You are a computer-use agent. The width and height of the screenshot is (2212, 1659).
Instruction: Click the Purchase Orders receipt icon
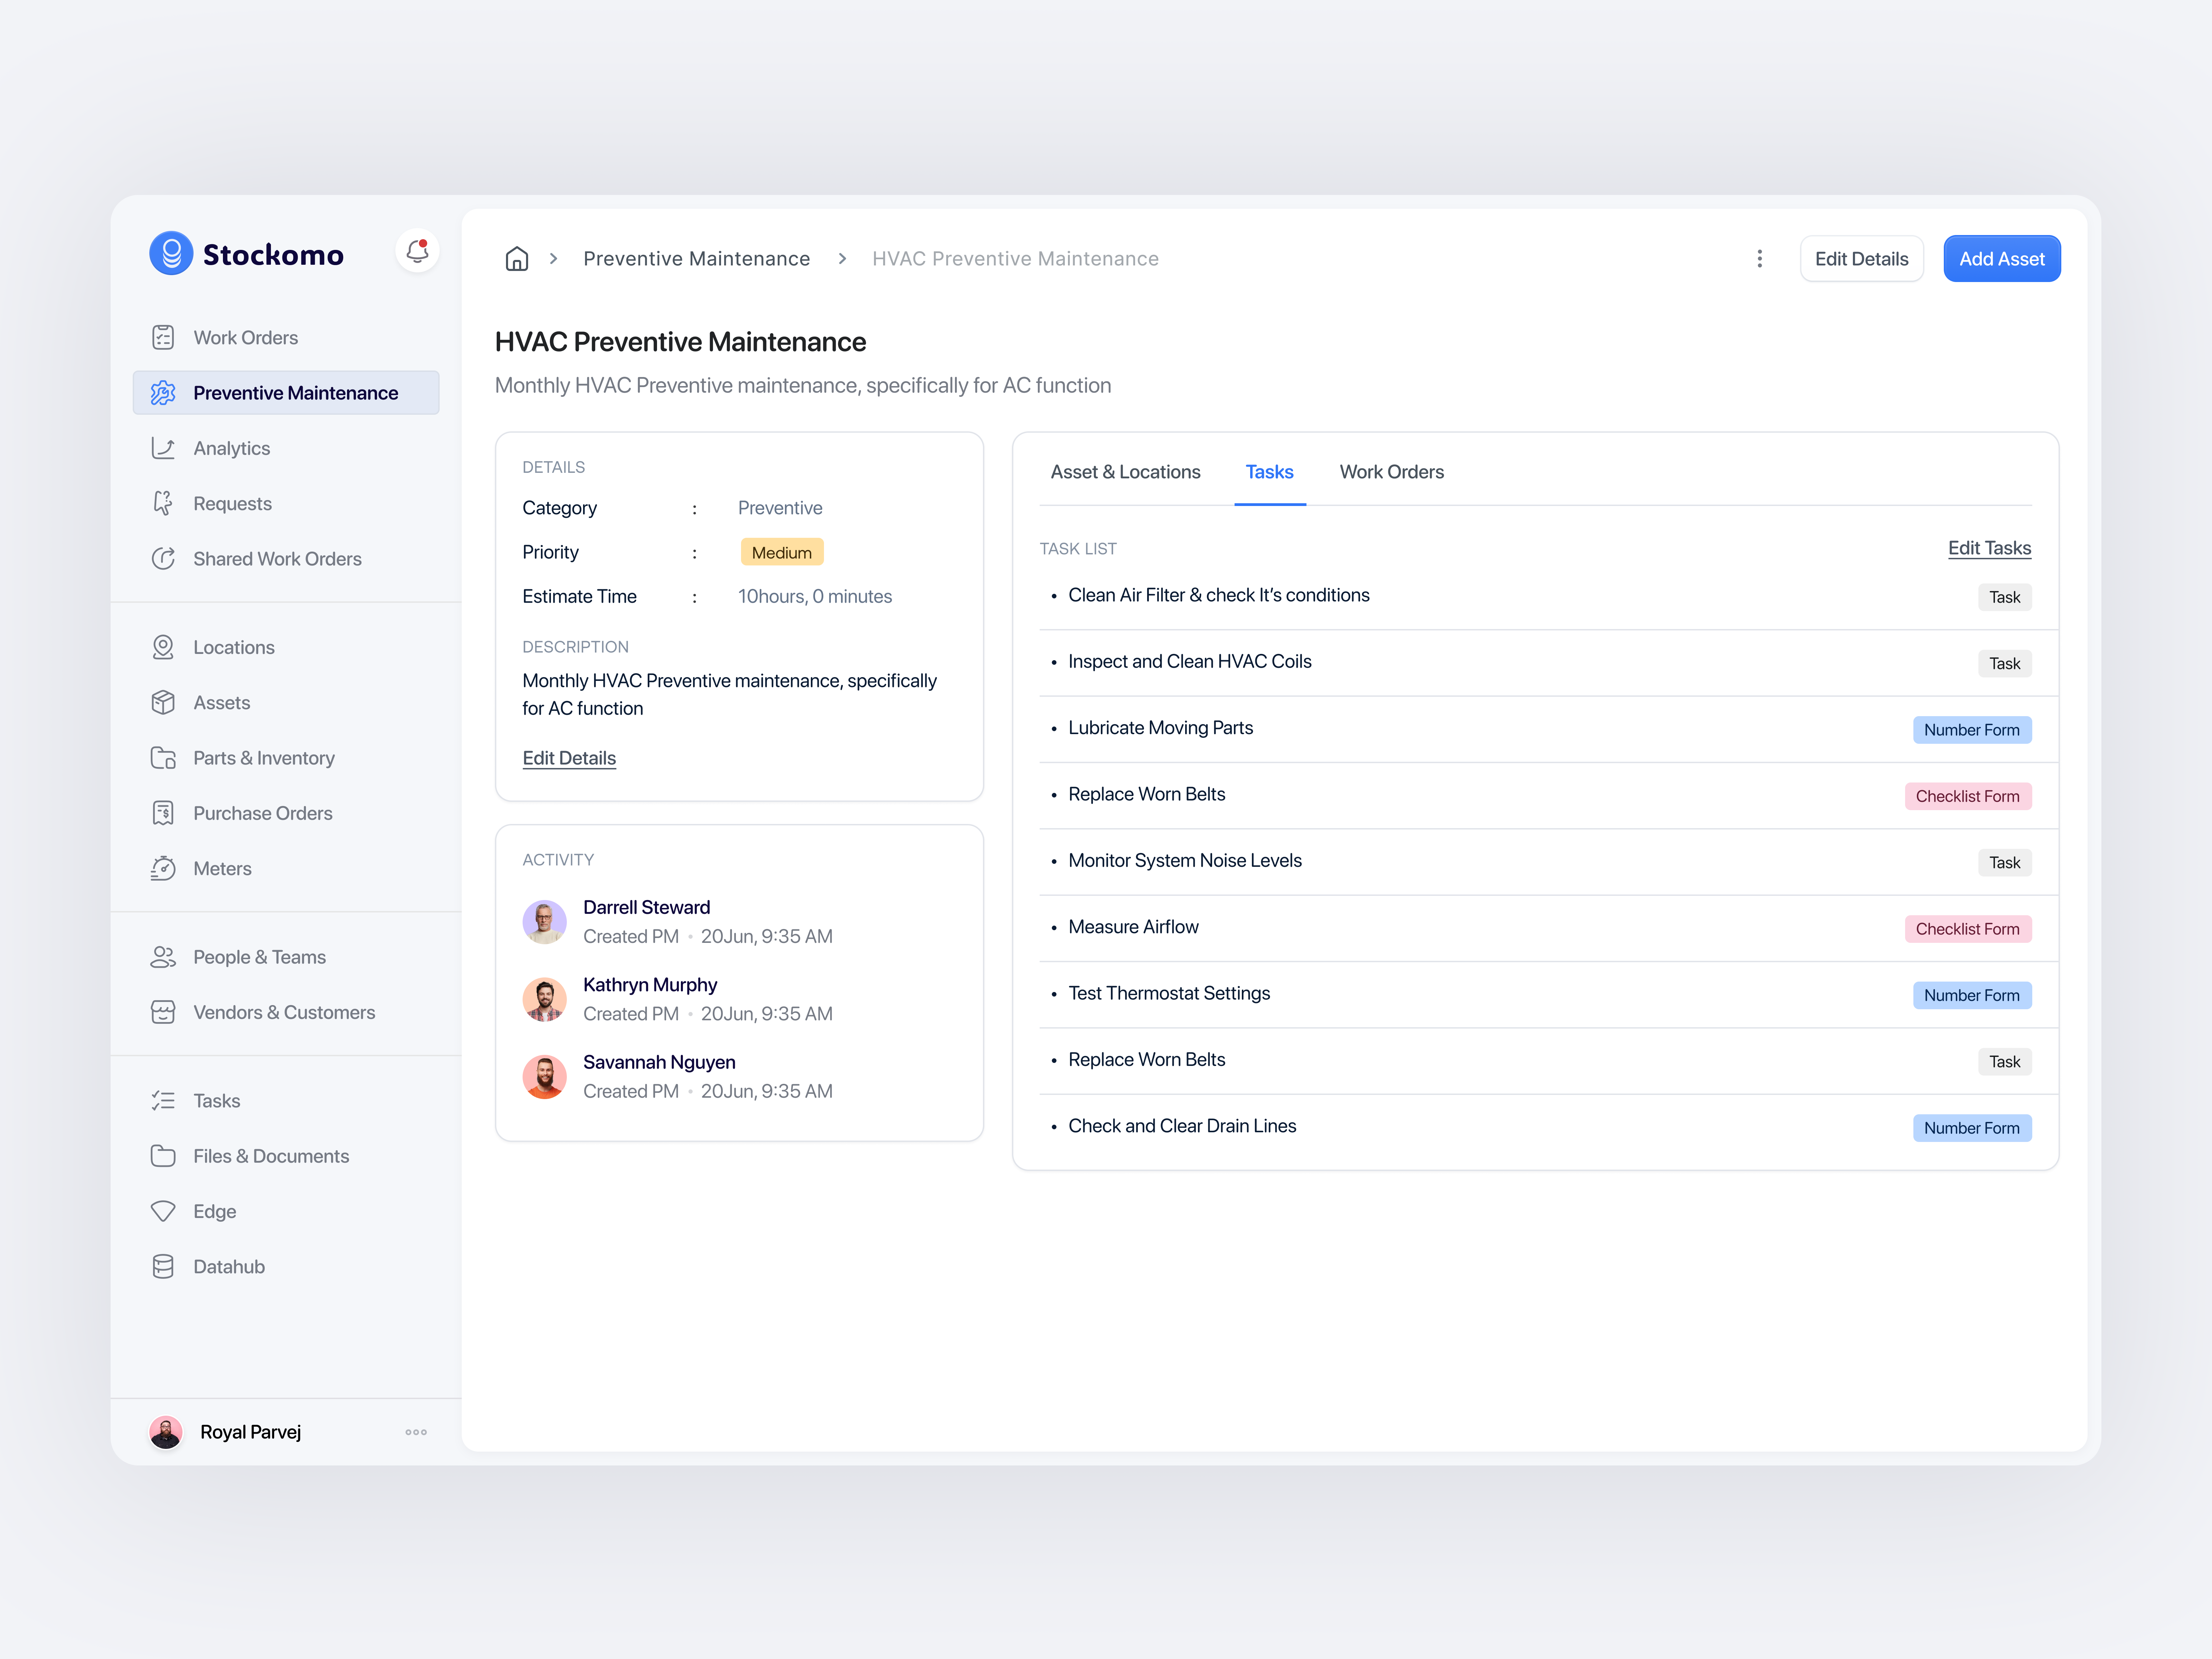coord(163,813)
